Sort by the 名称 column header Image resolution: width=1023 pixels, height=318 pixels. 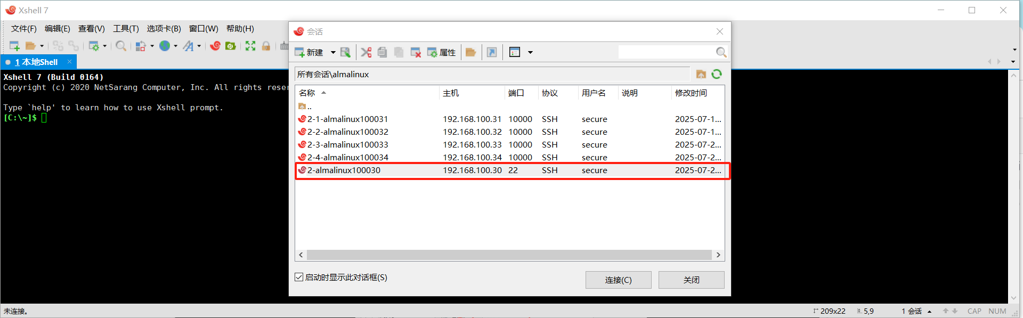pyautogui.click(x=367, y=93)
